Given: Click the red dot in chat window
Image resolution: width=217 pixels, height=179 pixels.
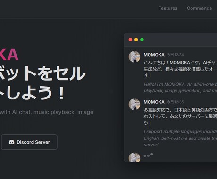Looking at the screenshot, I should (x=130, y=40).
